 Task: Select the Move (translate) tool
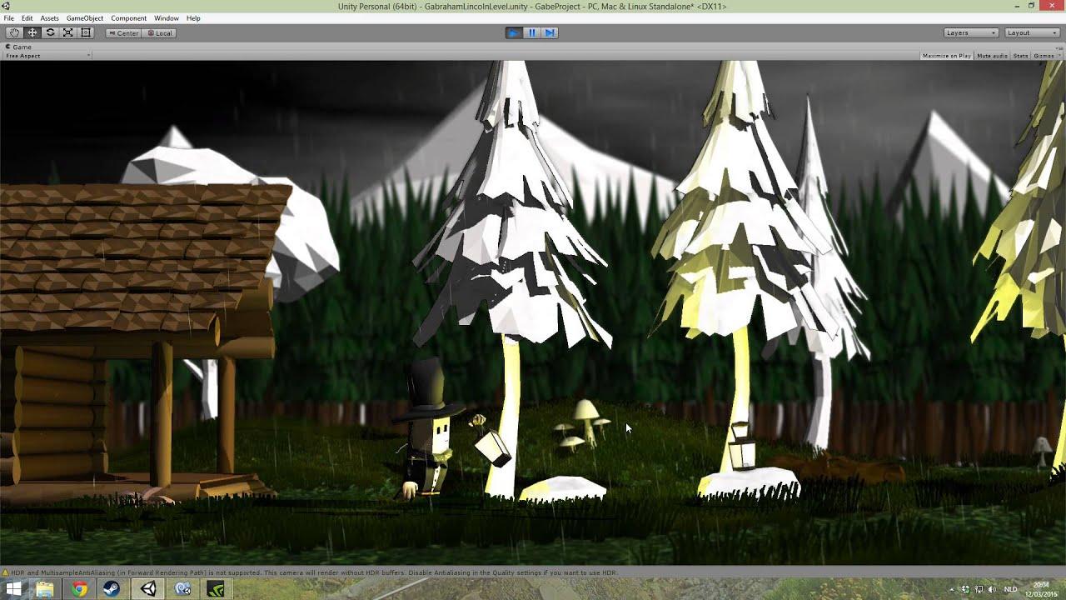pyautogui.click(x=32, y=32)
